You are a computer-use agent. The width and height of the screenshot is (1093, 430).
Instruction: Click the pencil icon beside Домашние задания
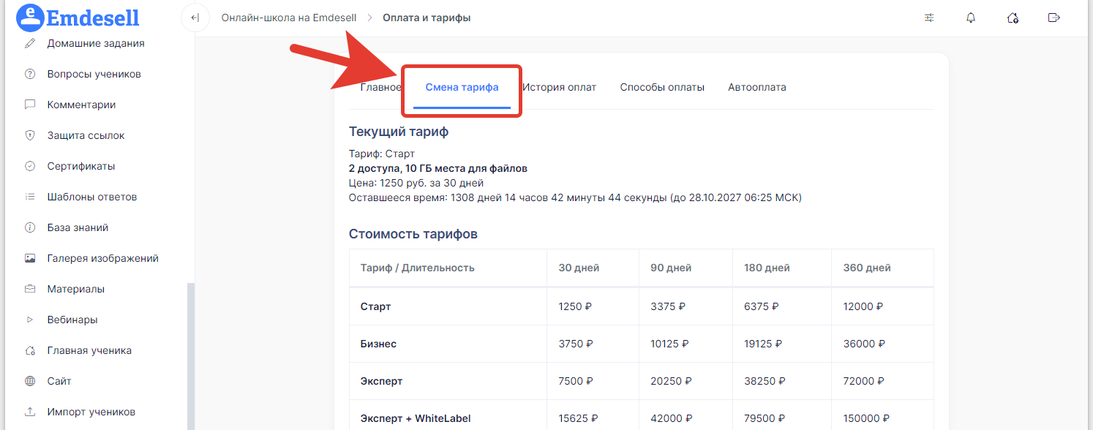[30, 44]
